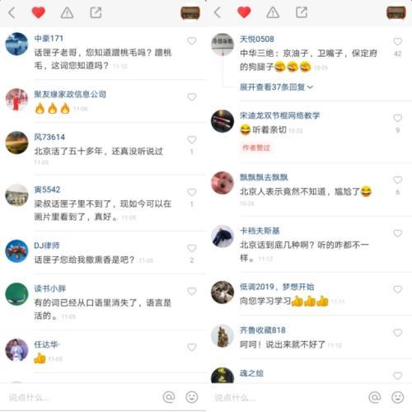Tap the chevron next to 37条回复

[x=311, y=87]
